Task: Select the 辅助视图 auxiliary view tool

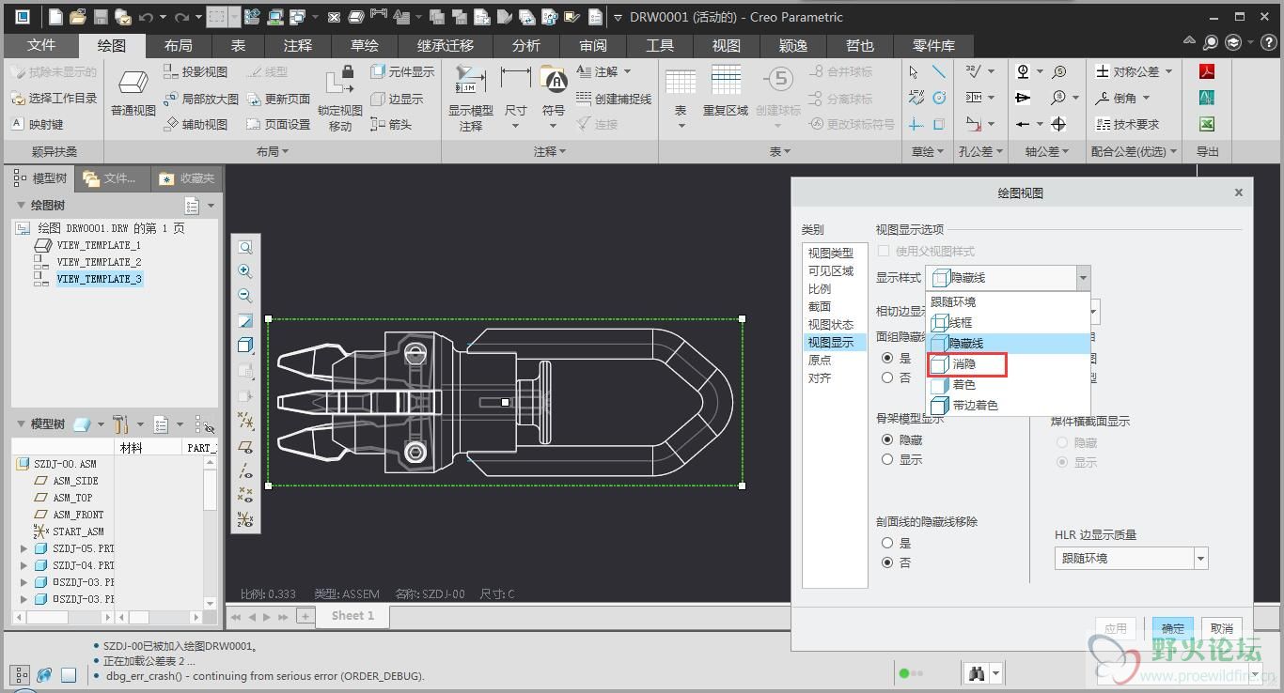Action: coord(195,124)
